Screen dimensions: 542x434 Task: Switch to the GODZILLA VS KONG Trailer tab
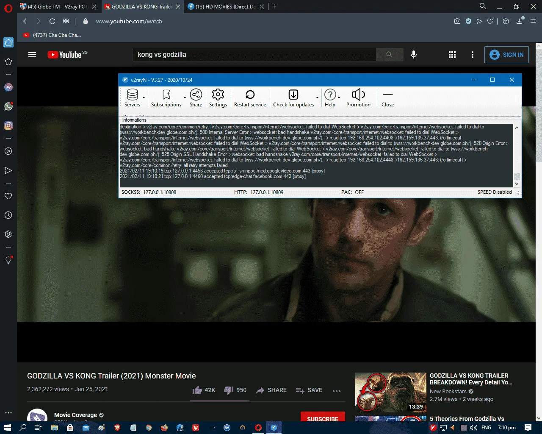[142, 6]
